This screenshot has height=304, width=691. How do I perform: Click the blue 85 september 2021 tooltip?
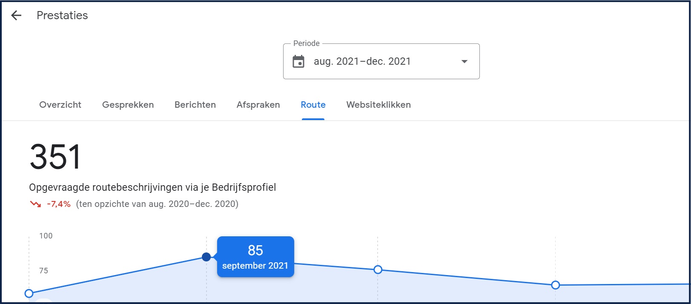point(255,257)
